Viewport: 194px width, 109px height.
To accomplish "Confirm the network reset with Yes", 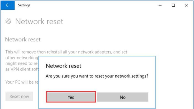I will click(71, 97).
